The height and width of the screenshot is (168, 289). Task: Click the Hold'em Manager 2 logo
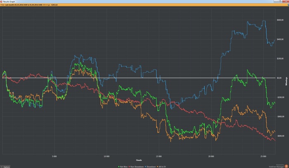tap(286, 166)
